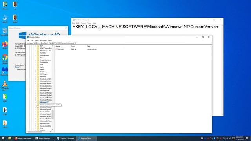Click the (Default) string value icon
This screenshot has width=251, height=141.
point(56,49)
